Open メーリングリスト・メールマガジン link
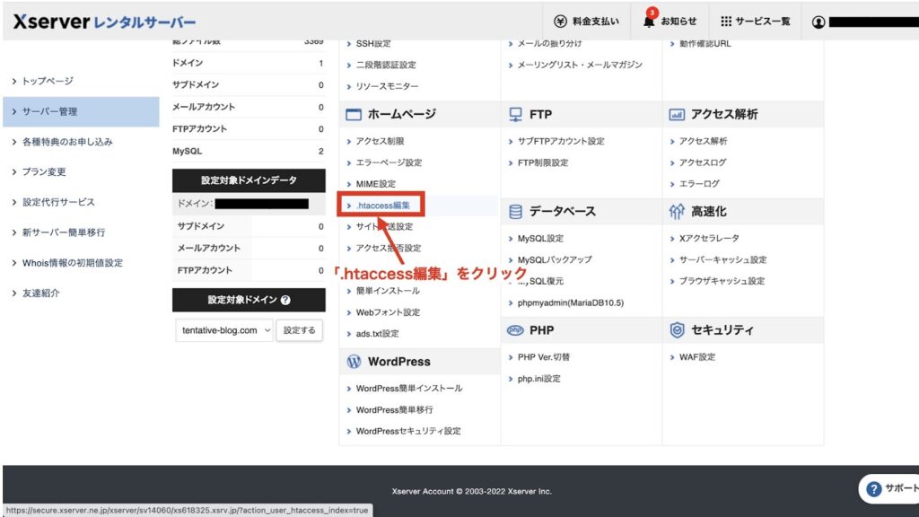 click(580, 65)
